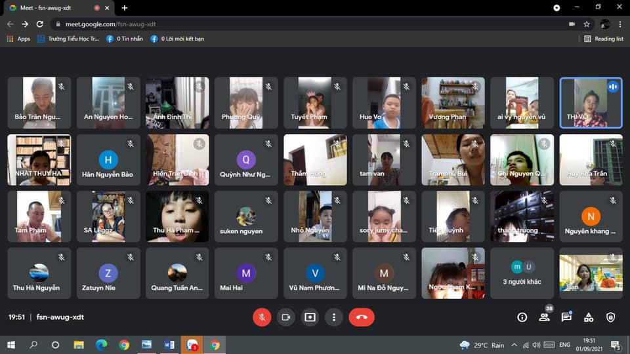The image size is (630, 354).
Task: Select Bảo Trân video tile
Action: (39, 103)
